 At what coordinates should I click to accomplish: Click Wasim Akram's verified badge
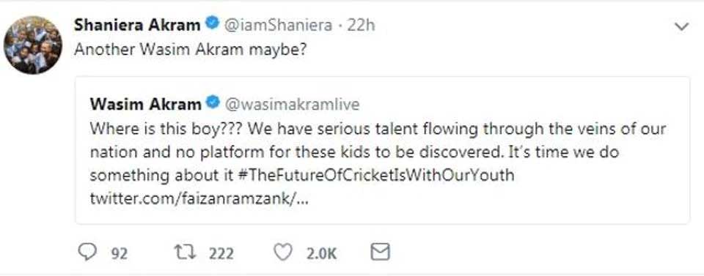[213, 103]
